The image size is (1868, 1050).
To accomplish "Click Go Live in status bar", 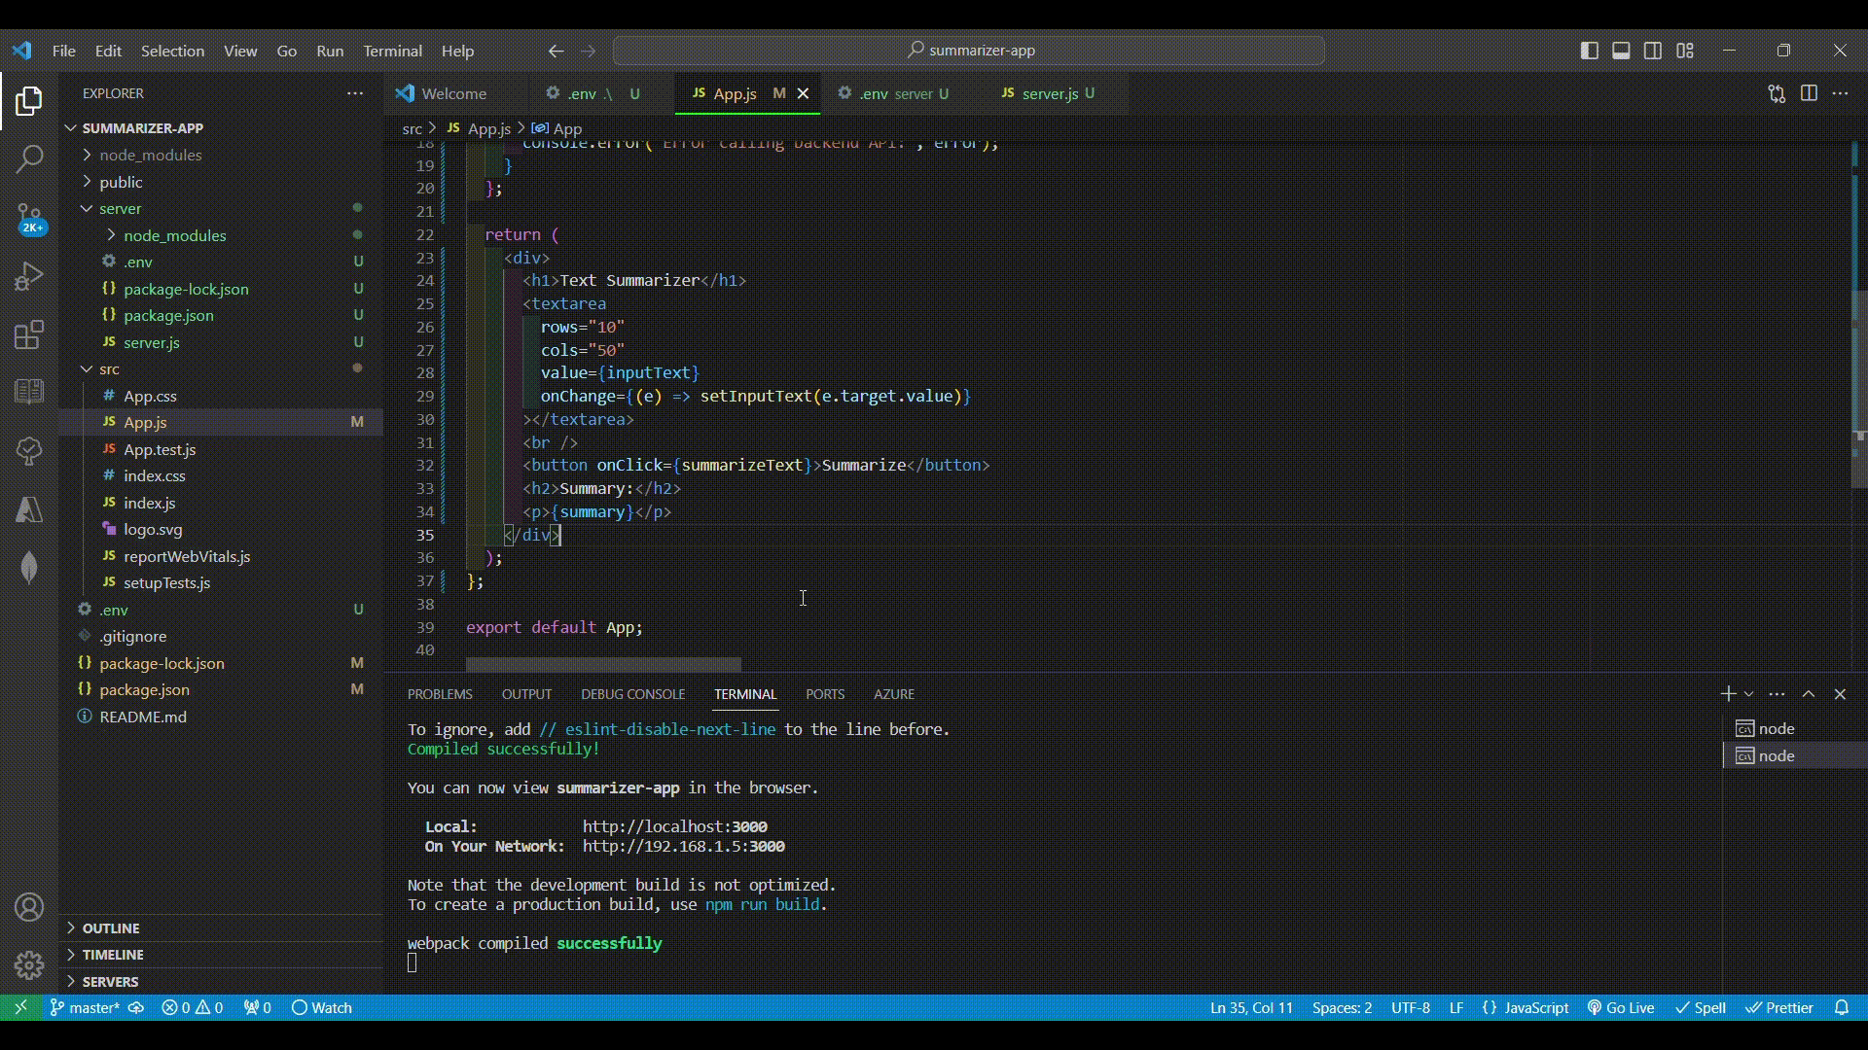I will 1621,1007.
